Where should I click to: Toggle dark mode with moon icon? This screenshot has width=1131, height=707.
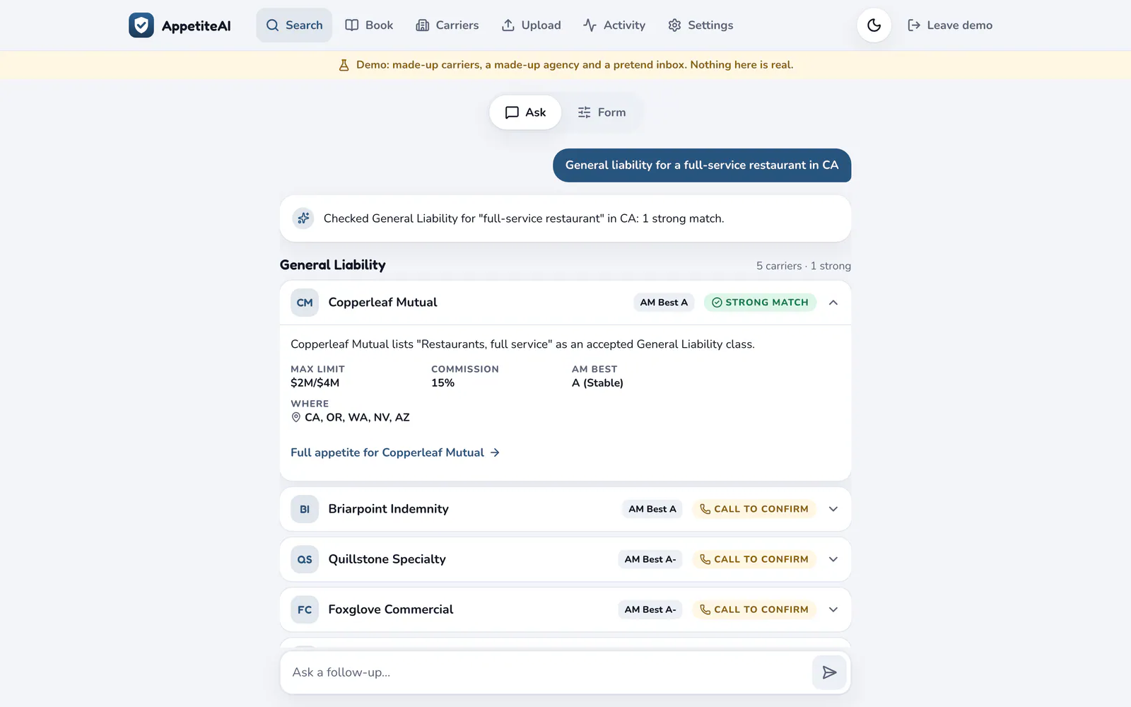pyautogui.click(x=874, y=25)
